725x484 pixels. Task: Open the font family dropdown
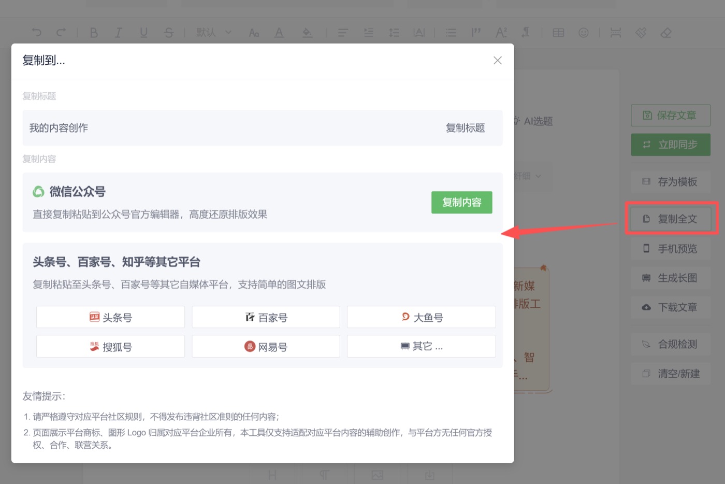click(x=213, y=33)
